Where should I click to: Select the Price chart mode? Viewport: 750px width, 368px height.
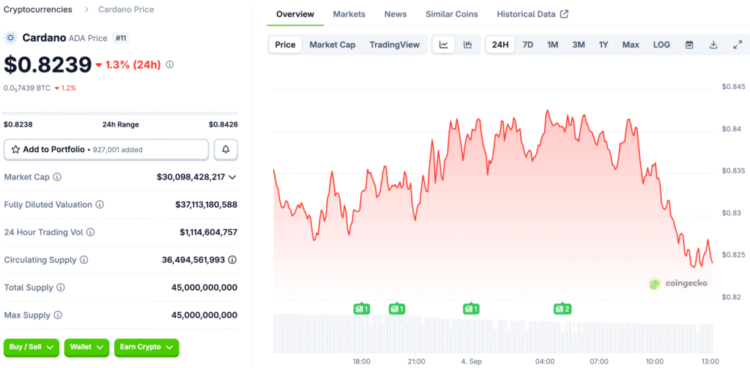click(285, 45)
